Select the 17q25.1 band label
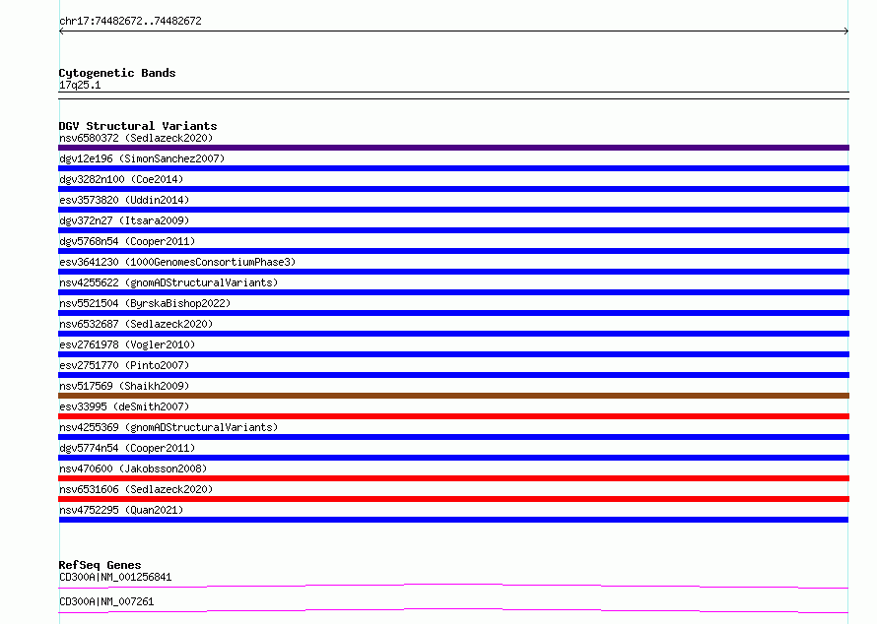The width and height of the screenshot is (877, 624). click(x=80, y=85)
